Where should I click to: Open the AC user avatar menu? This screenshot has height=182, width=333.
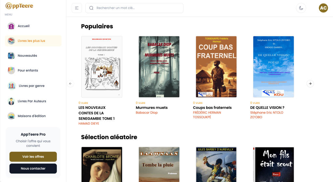(323, 8)
